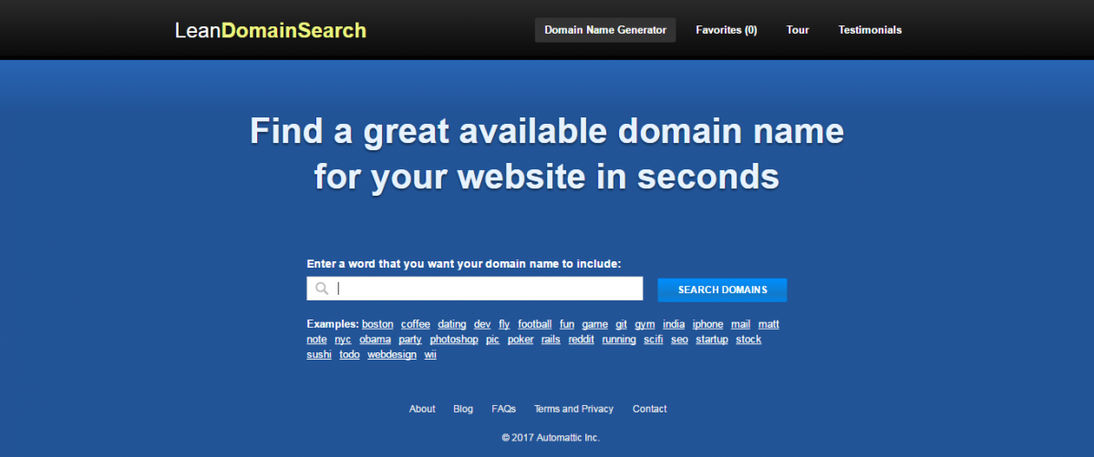Select the git example keyword
Screen dimensions: 1094x457
click(x=621, y=324)
